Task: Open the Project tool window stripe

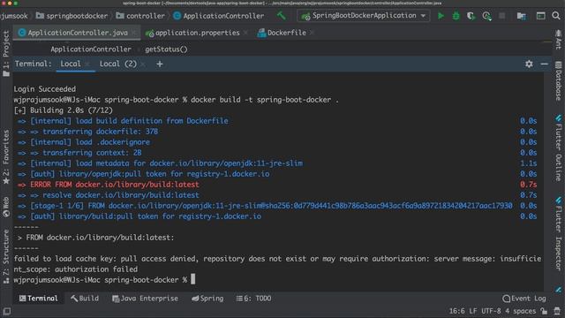Action: [x=6, y=53]
